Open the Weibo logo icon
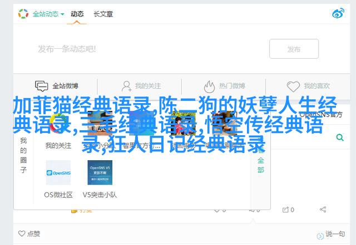Screen dimensions: 356x245 click(338, 13)
